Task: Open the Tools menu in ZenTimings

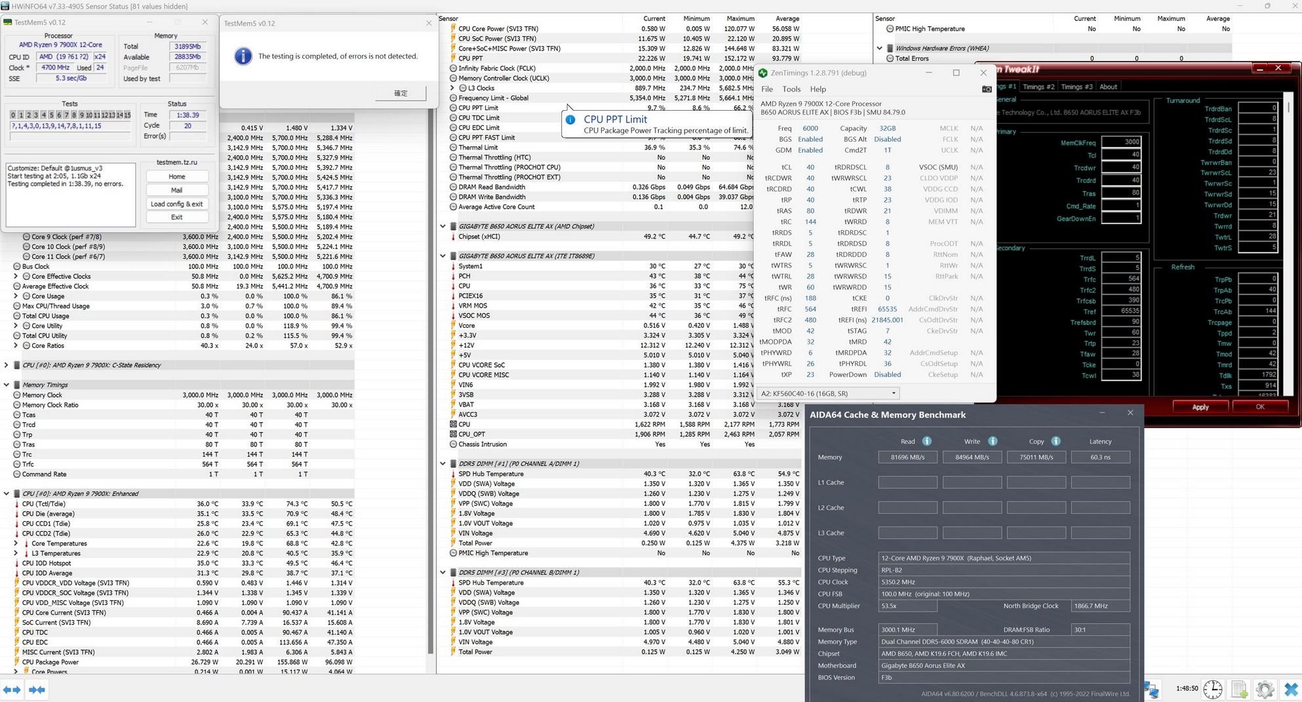Action: [791, 89]
